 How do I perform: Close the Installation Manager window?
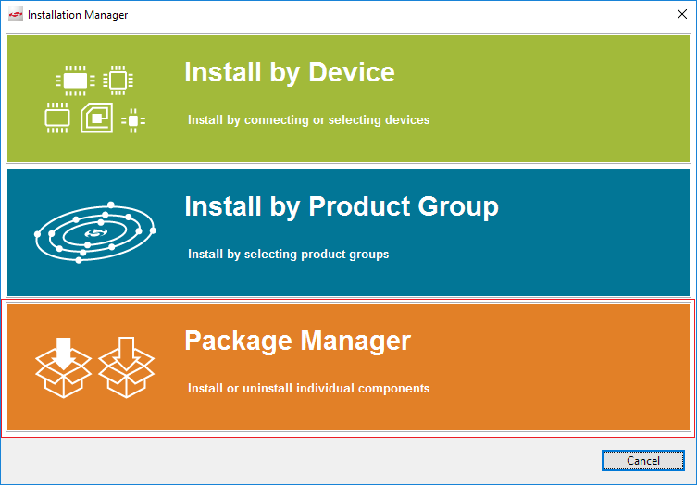click(682, 14)
